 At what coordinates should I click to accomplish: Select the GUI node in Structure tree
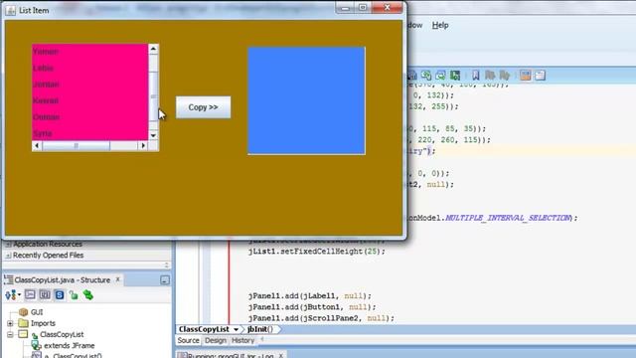click(37, 312)
